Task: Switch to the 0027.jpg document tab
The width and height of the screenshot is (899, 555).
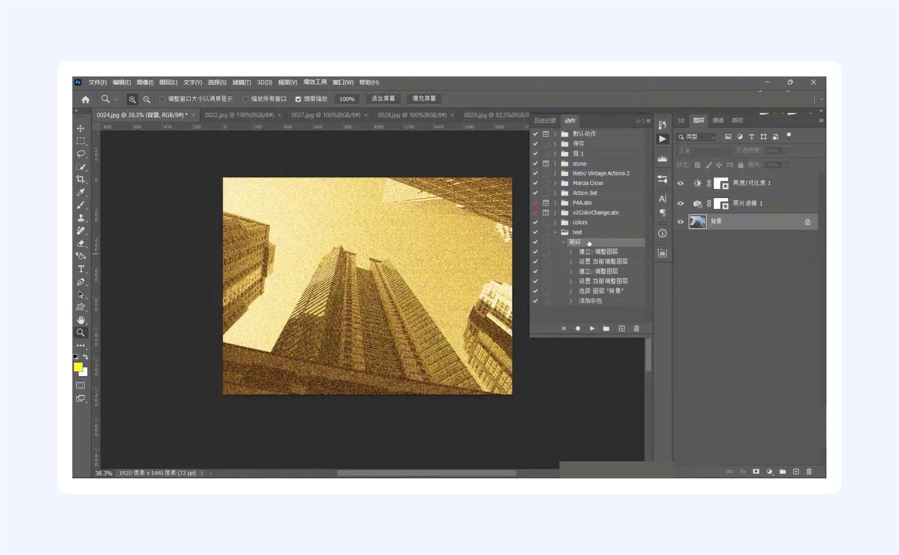Action: point(325,115)
